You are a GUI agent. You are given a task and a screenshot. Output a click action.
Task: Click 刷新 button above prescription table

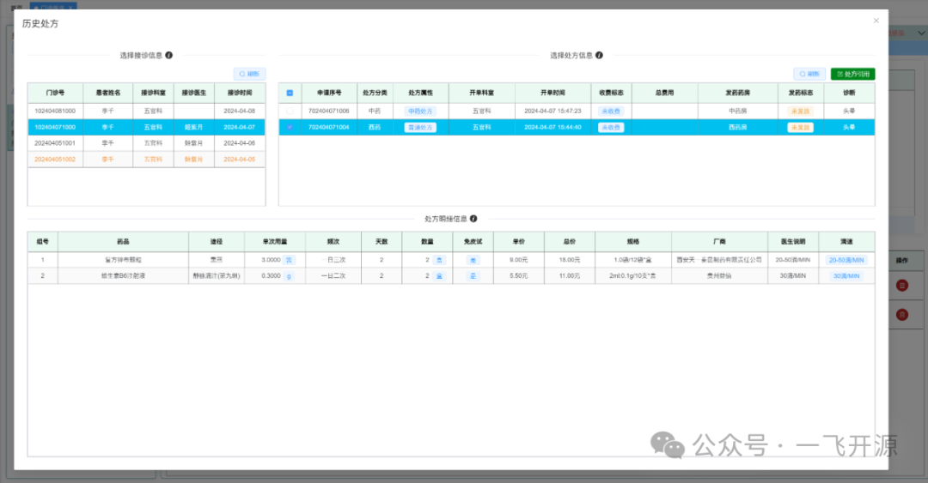[809, 75]
